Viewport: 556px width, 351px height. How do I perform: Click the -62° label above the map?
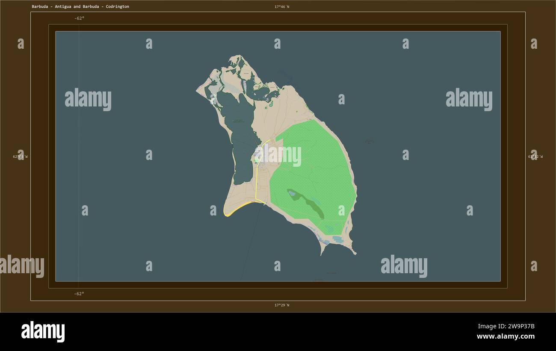pyautogui.click(x=79, y=18)
